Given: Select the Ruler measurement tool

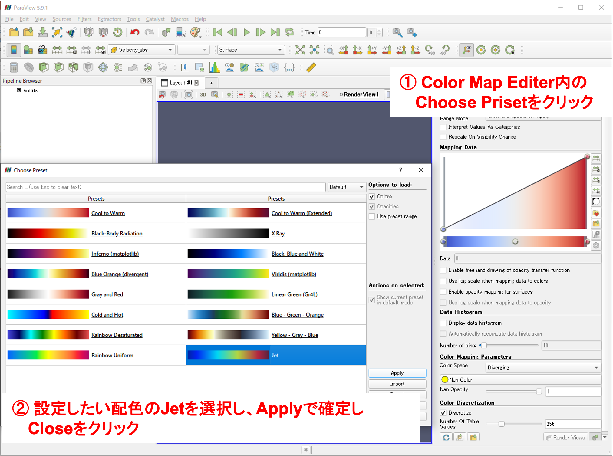Looking at the screenshot, I should (311, 67).
